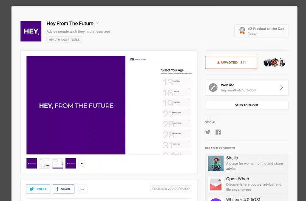The width and height of the screenshot is (306, 201).
Task: Click tagline Advice people wish they had
Action: [x=78, y=31]
